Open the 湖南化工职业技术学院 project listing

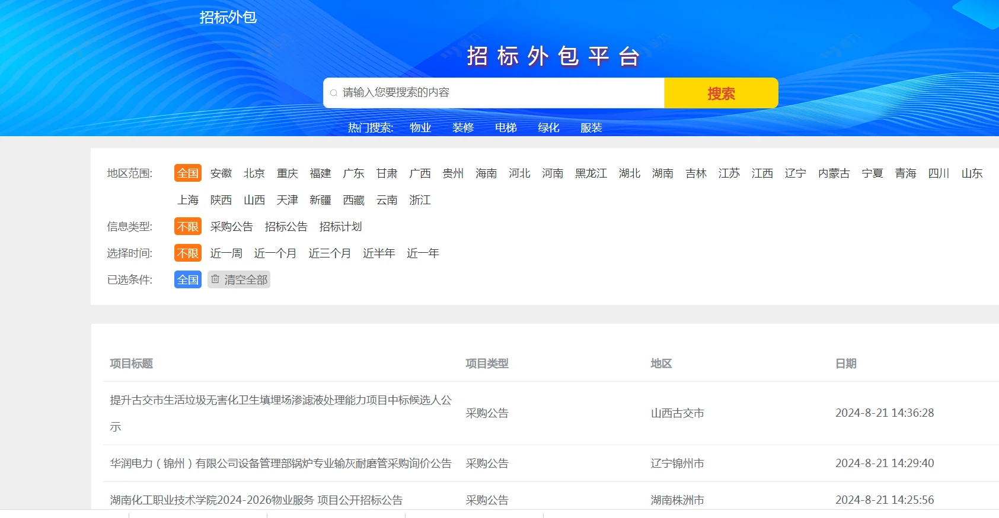(256, 500)
